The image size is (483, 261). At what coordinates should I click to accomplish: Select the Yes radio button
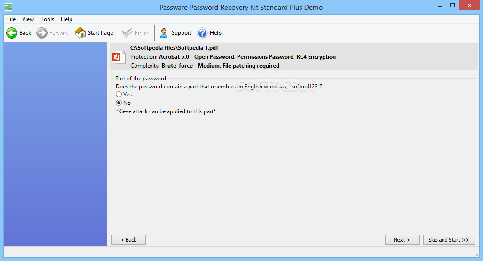119,95
